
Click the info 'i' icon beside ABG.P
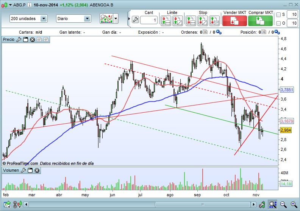pyautogui.click(x=30, y=5)
